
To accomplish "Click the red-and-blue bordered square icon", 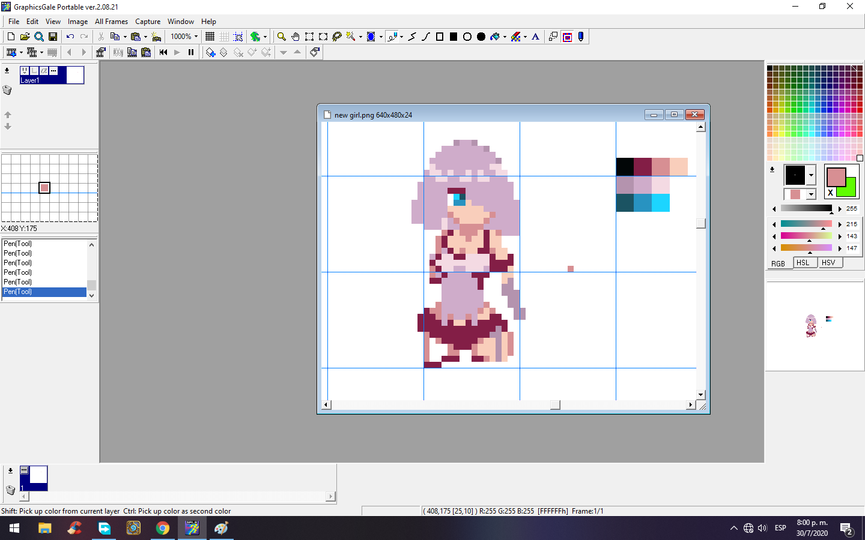I will click(x=567, y=37).
